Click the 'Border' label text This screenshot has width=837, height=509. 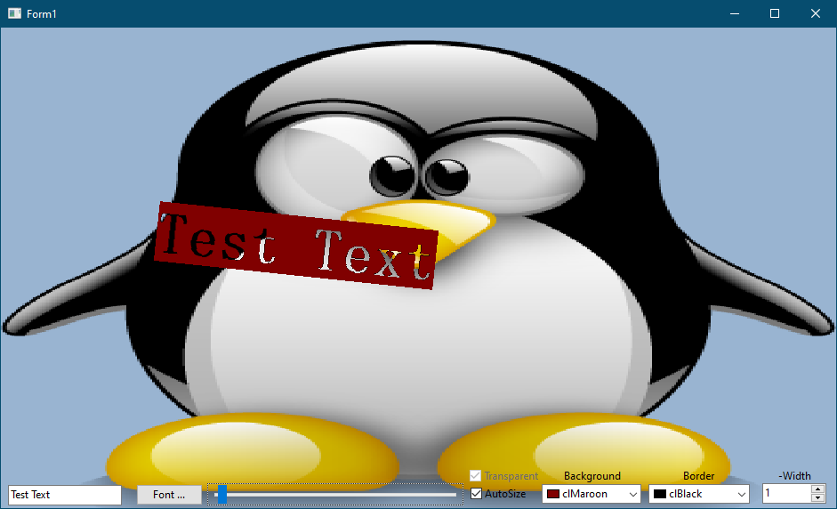pyautogui.click(x=699, y=476)
